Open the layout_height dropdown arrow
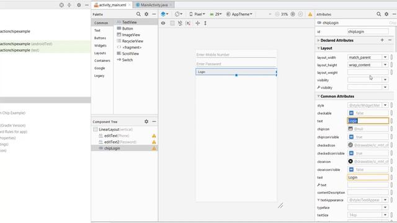 (x=385, y=65)
